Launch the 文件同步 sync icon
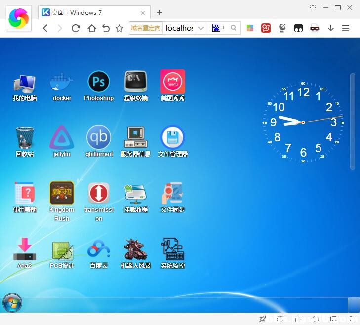Viewport: 360px width, 325px height. [173, 198]
